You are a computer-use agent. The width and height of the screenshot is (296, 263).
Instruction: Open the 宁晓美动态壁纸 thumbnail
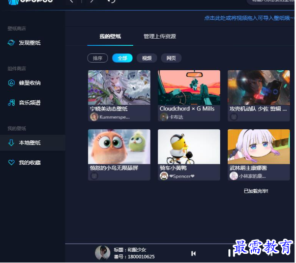point(120,88)
